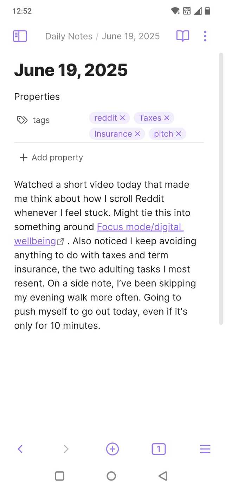225x489 pixels.
Task: Remove the pitch tag
Action: 179,134
